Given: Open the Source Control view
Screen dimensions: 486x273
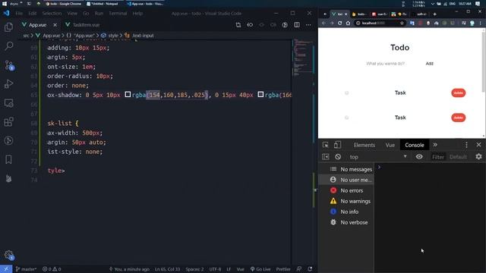Looking at the screenshot, I should [x=8, y=65].
